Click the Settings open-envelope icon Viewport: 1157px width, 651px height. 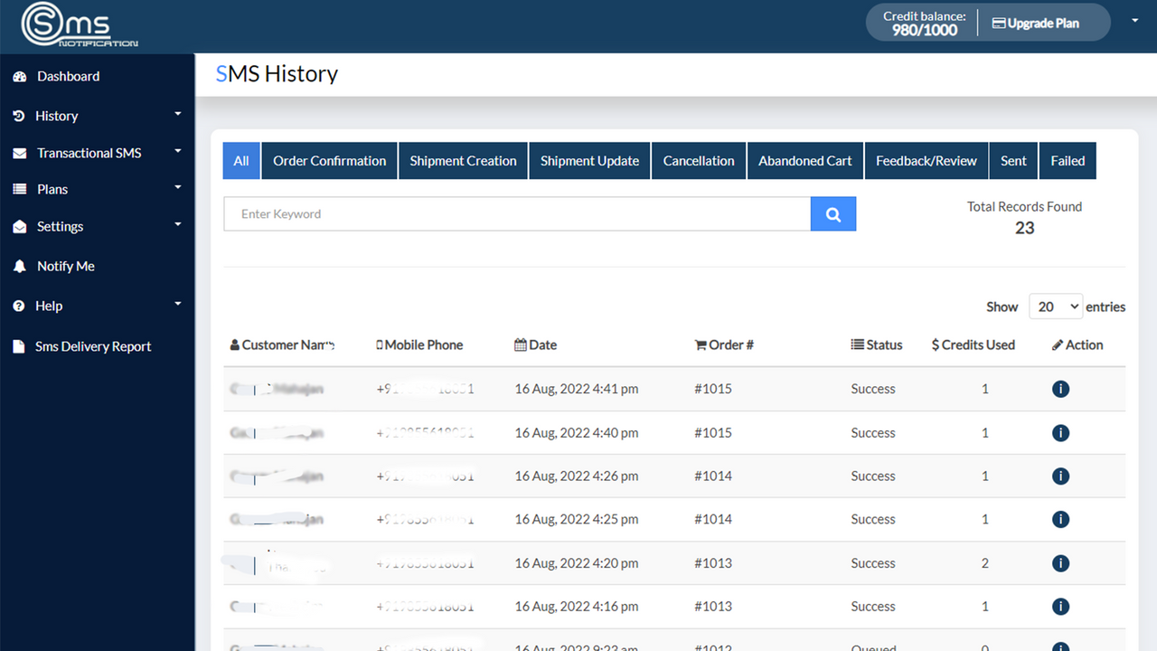(20, 227)
